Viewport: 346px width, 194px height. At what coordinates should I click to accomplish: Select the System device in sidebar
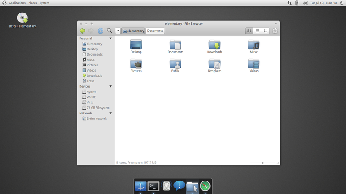tap(90, 92)
